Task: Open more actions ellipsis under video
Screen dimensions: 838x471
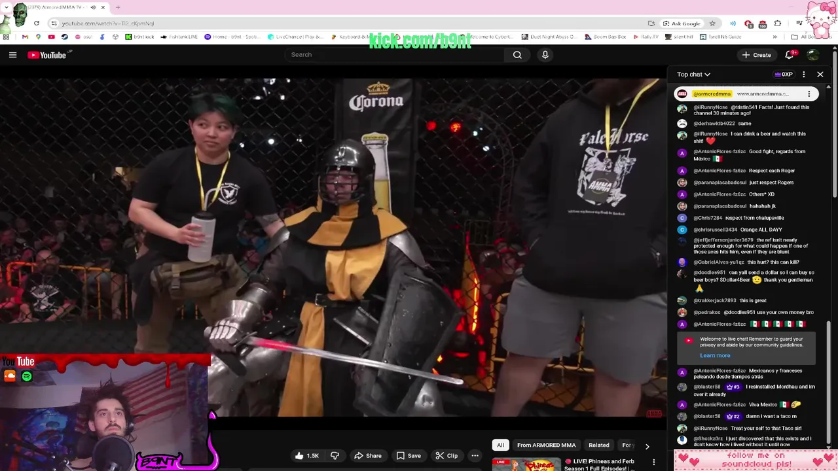Action: 475,455
